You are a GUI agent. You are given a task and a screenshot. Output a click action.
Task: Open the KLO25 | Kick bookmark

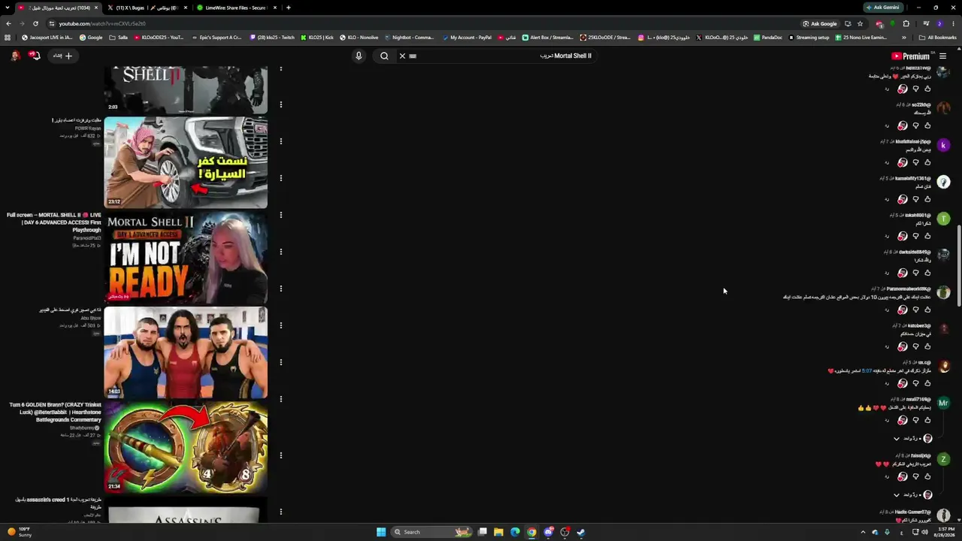pyautogui.click(x=316, y=38)
